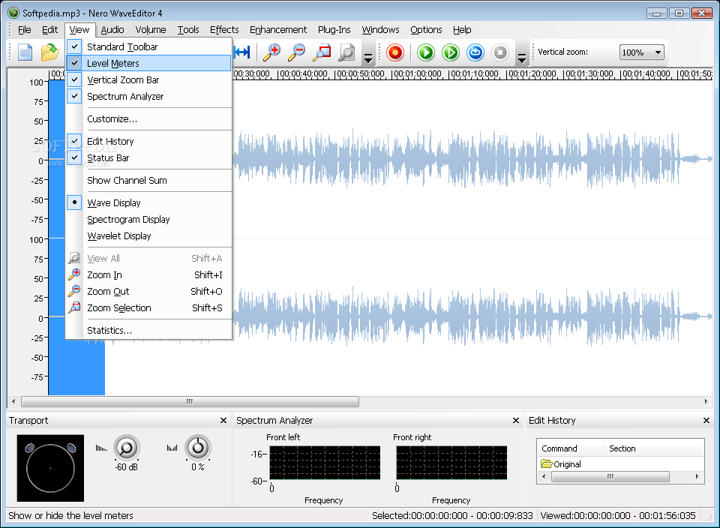Open the File menu

[x=24, y=30]
